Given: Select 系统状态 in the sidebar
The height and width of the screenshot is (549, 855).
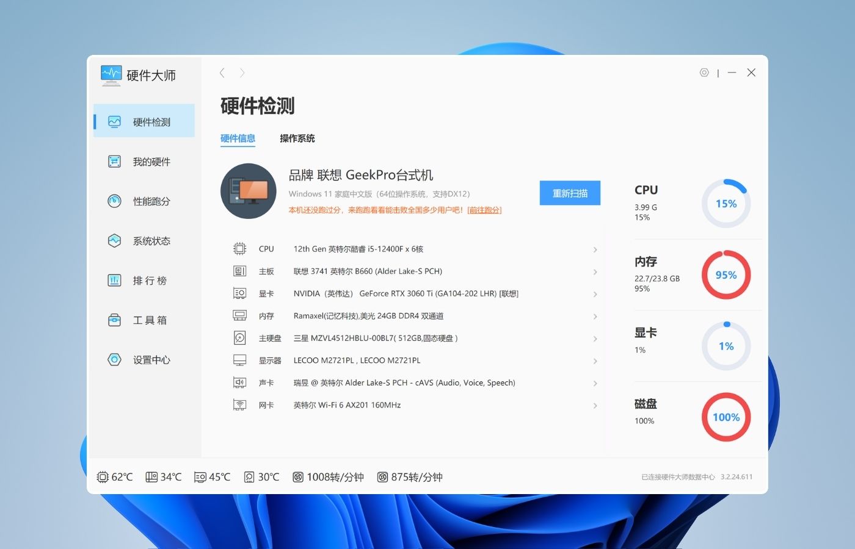Looking at the screenshot, I should pos(144,240).
